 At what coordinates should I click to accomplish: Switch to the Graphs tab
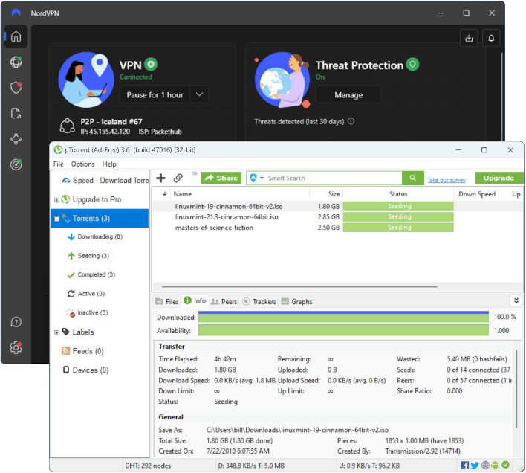296,301
